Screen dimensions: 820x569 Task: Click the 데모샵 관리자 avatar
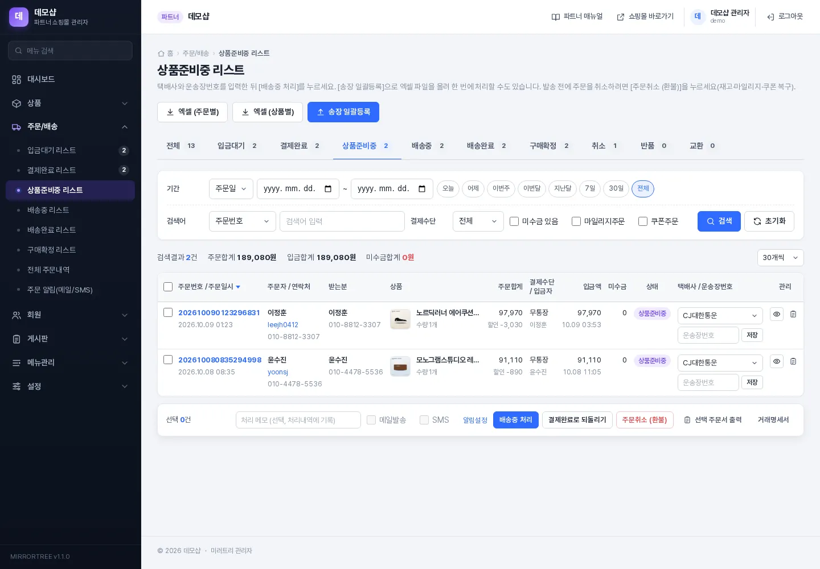pos(698,17)
